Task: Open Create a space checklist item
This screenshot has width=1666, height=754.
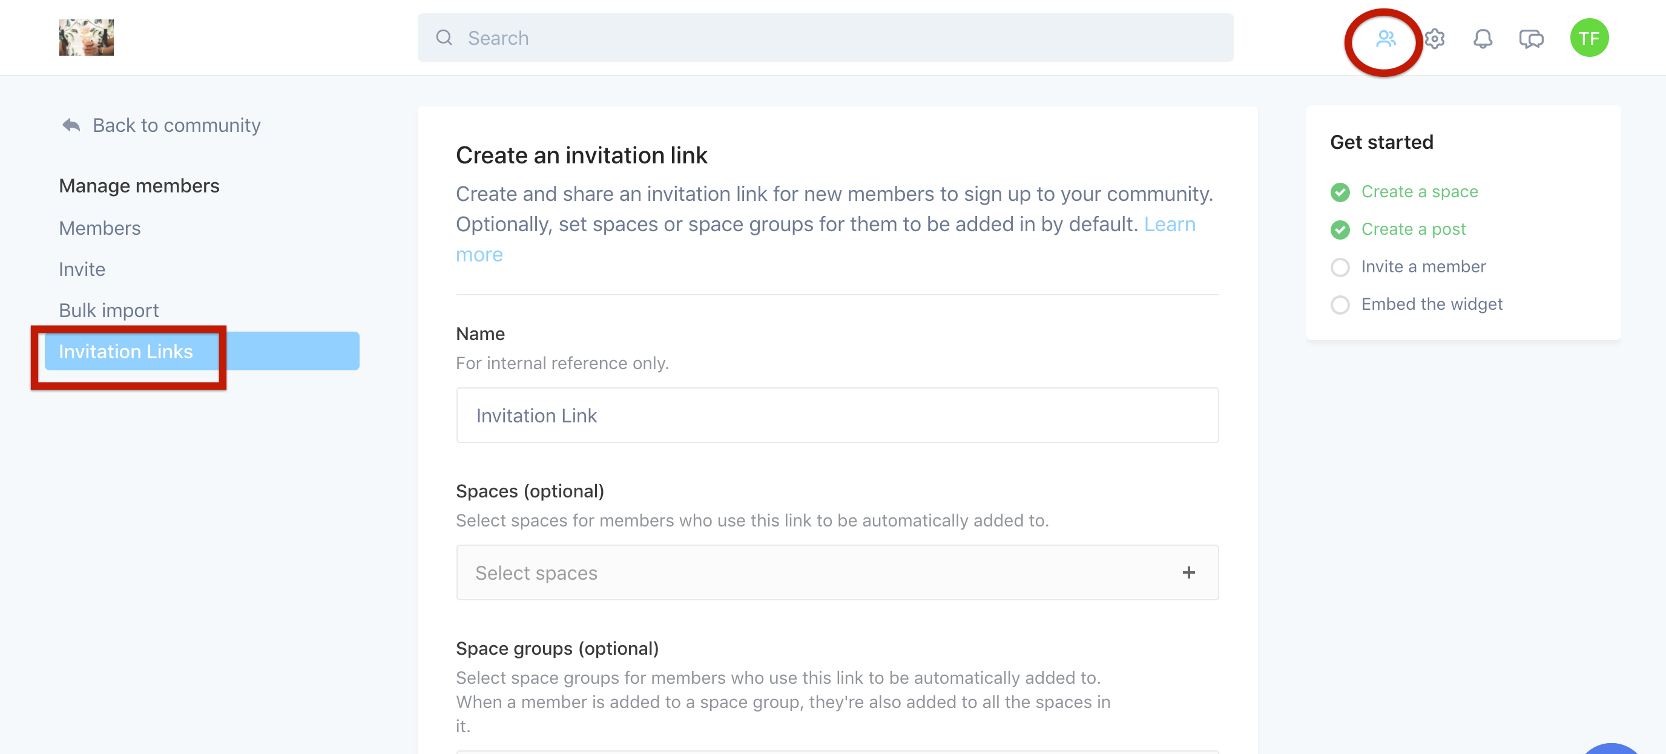Action: point(1419,191)
